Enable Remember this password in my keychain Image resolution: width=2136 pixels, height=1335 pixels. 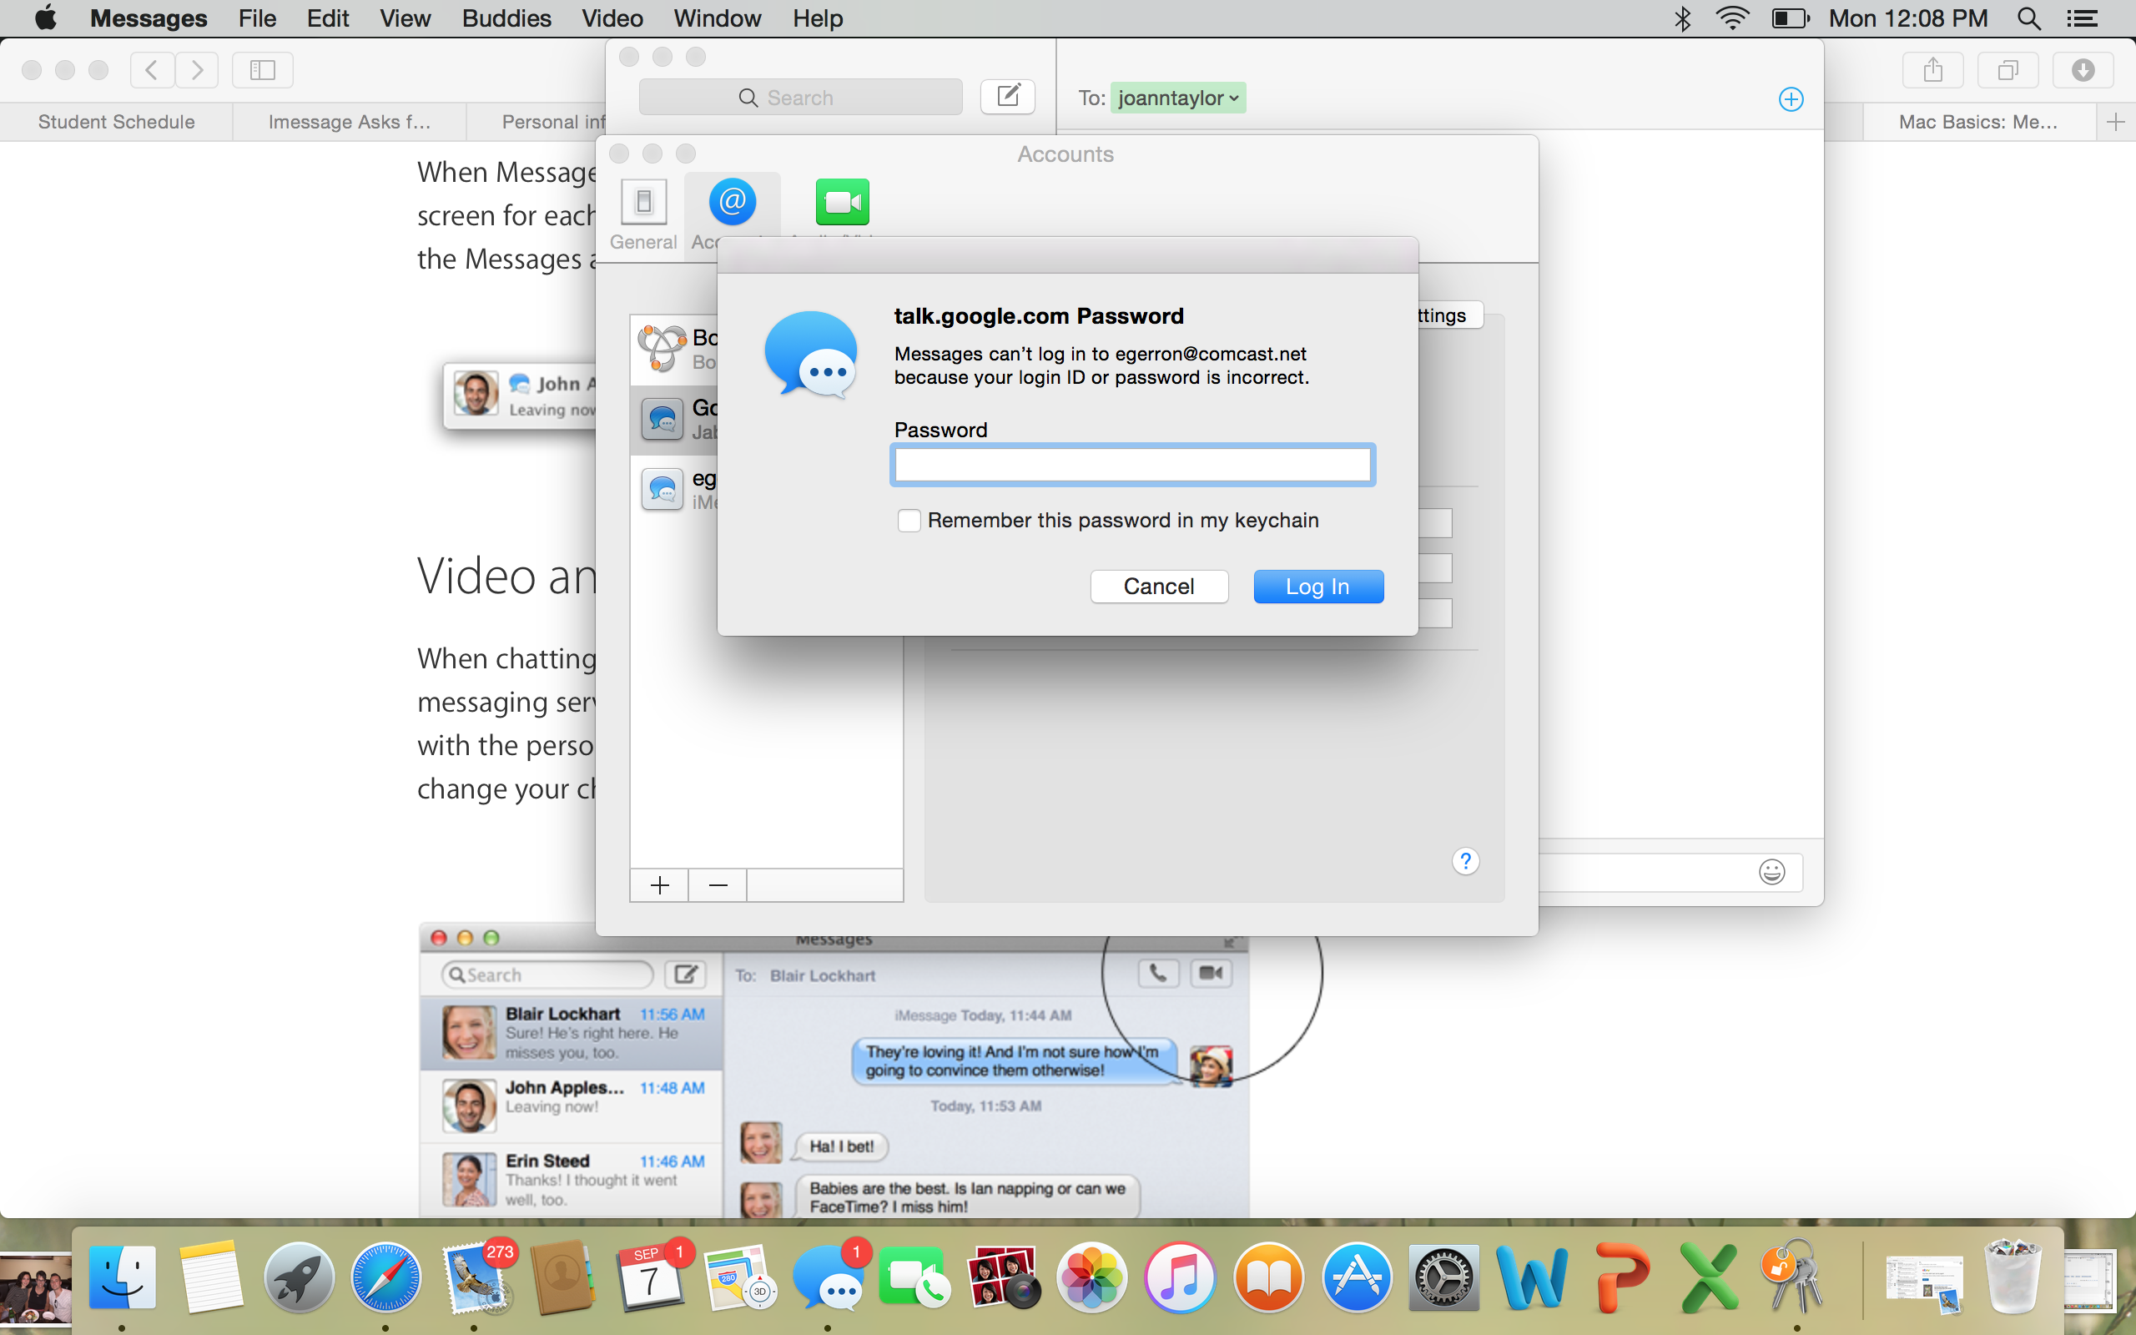pos(909,521)
